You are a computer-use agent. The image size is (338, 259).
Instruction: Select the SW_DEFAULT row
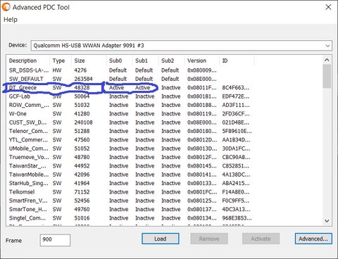tap(130, 79)
